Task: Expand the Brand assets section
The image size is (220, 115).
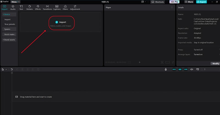Action: coord(9,40)
